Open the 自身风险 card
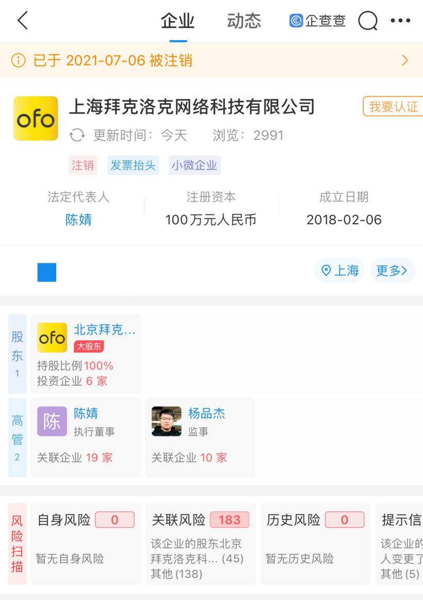The width and height of the screenshot is (423, 600). 86,543
